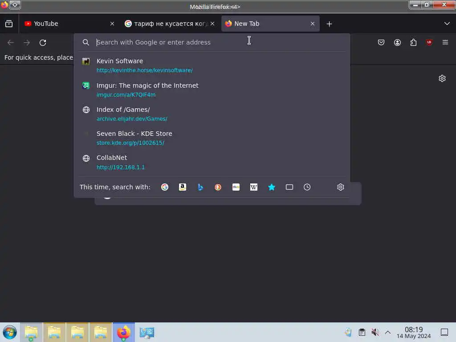Unmute audio via the volume tray icon

pyautogui.click(x=375, y=332)
